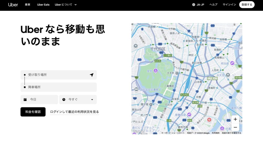Image resolution: width=263 pixels, height=141 pixels.
Task: Click 料金を確認 to see prices
Action: coord(33,112)
